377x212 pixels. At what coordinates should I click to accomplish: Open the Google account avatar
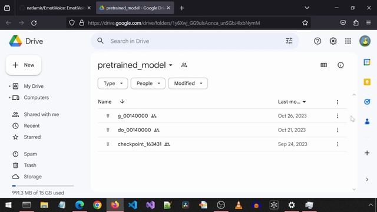(x=365, y=41)
